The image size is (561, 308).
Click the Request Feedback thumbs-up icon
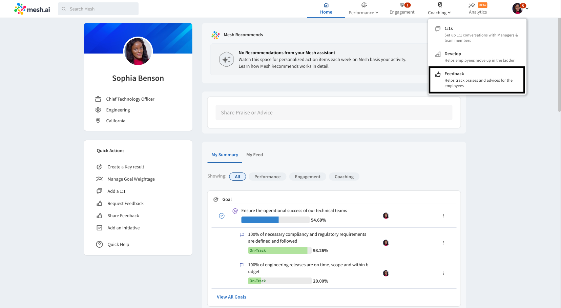click(x=99, y=203)
